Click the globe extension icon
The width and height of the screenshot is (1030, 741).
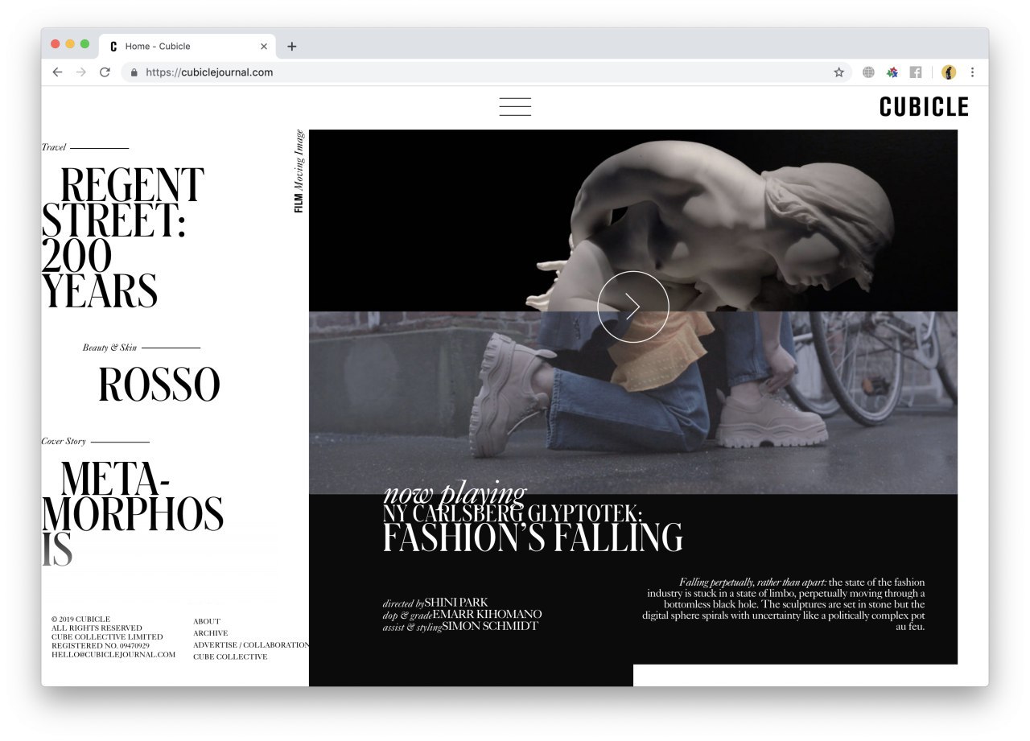868,72
